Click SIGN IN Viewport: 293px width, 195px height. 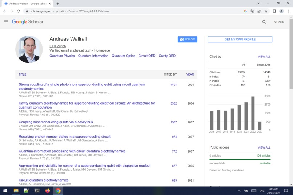tap(279, 22)
